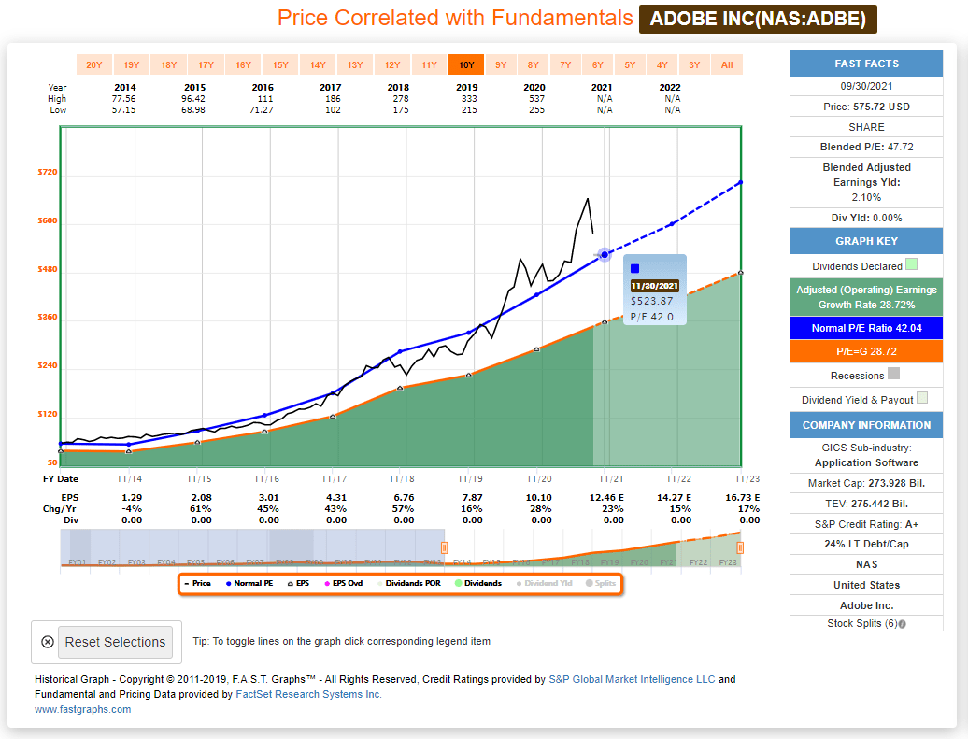Click the ADOBE INC(NAS:ADBE) ticker badge
The height and width of the screenshot is (739, 968).
[758, 19]
